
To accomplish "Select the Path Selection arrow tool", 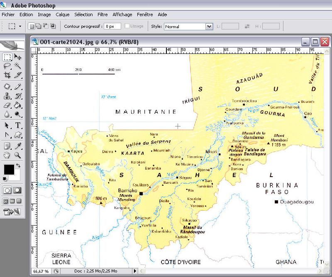I will [x=7, y=126].
